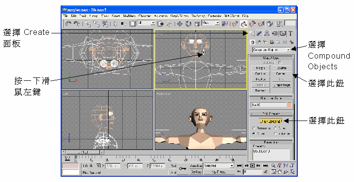Click the ShapeMerge object type button

(281, 85)
